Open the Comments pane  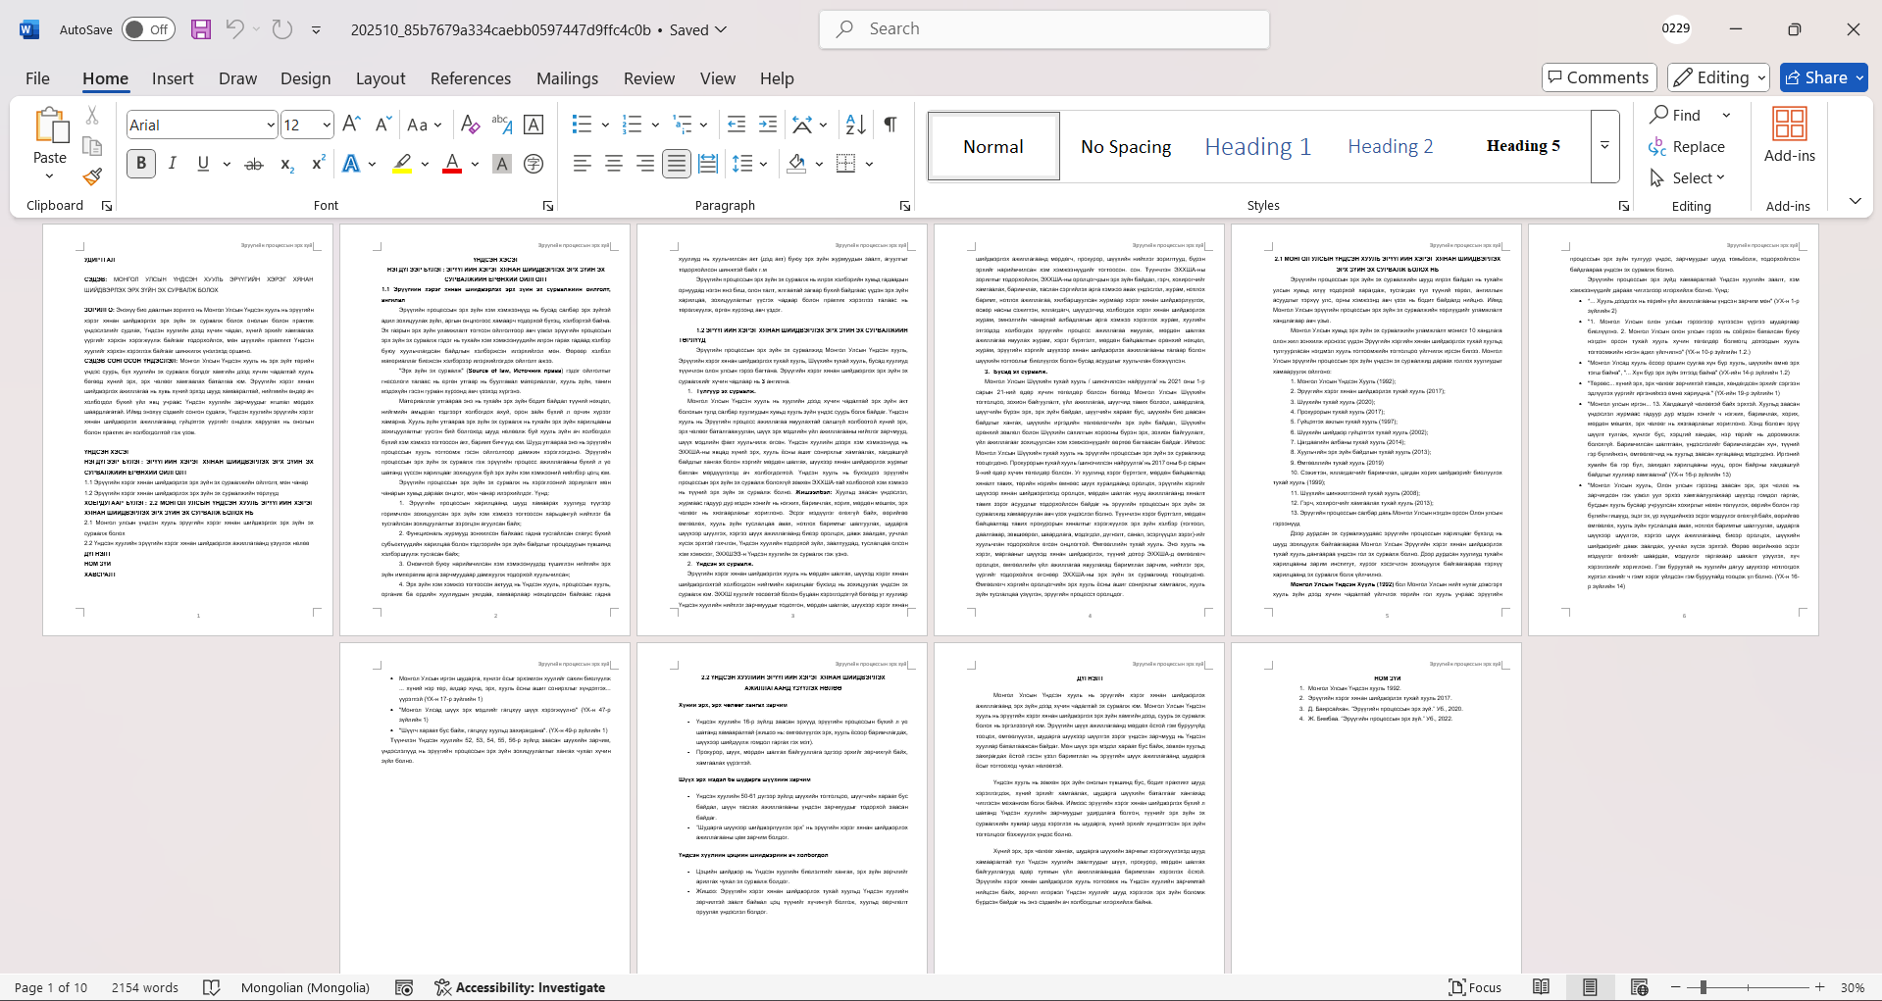[1599, 77]
